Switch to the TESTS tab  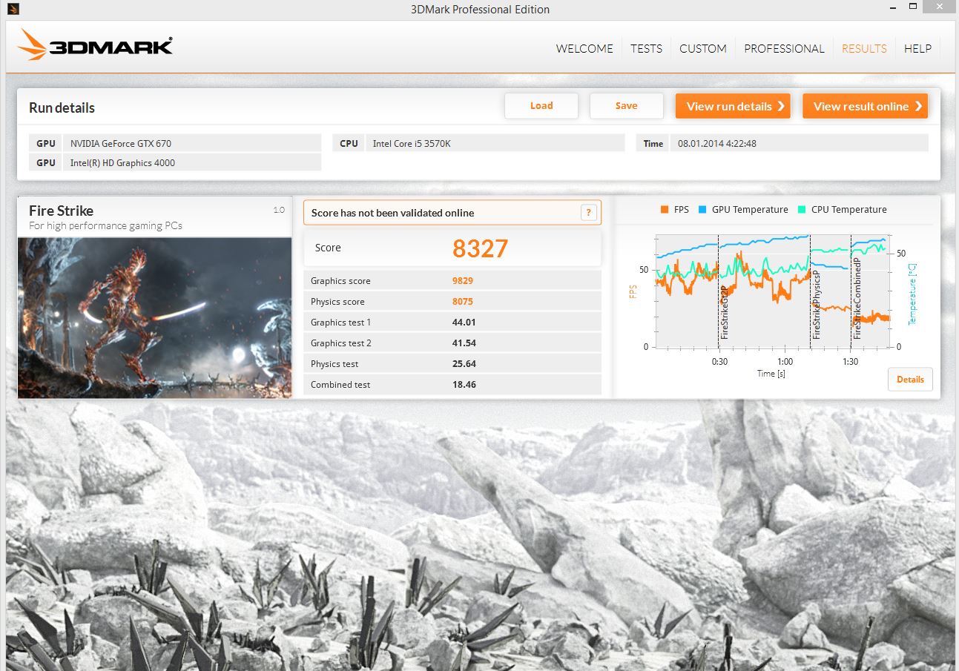pyautogui.click(x=646, y=49)
